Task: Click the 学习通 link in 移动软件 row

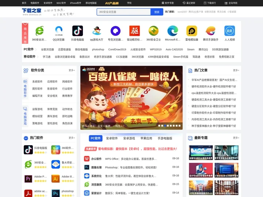Action: tap(46, 57)
